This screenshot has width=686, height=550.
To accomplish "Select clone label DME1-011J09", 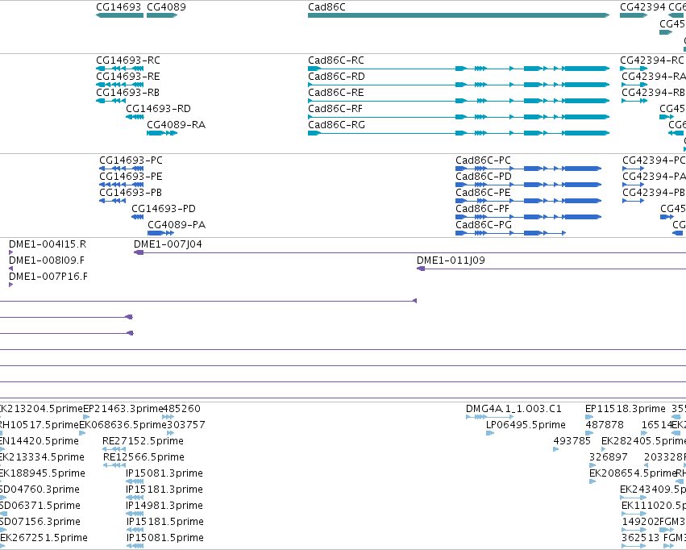I will point(451,260).
